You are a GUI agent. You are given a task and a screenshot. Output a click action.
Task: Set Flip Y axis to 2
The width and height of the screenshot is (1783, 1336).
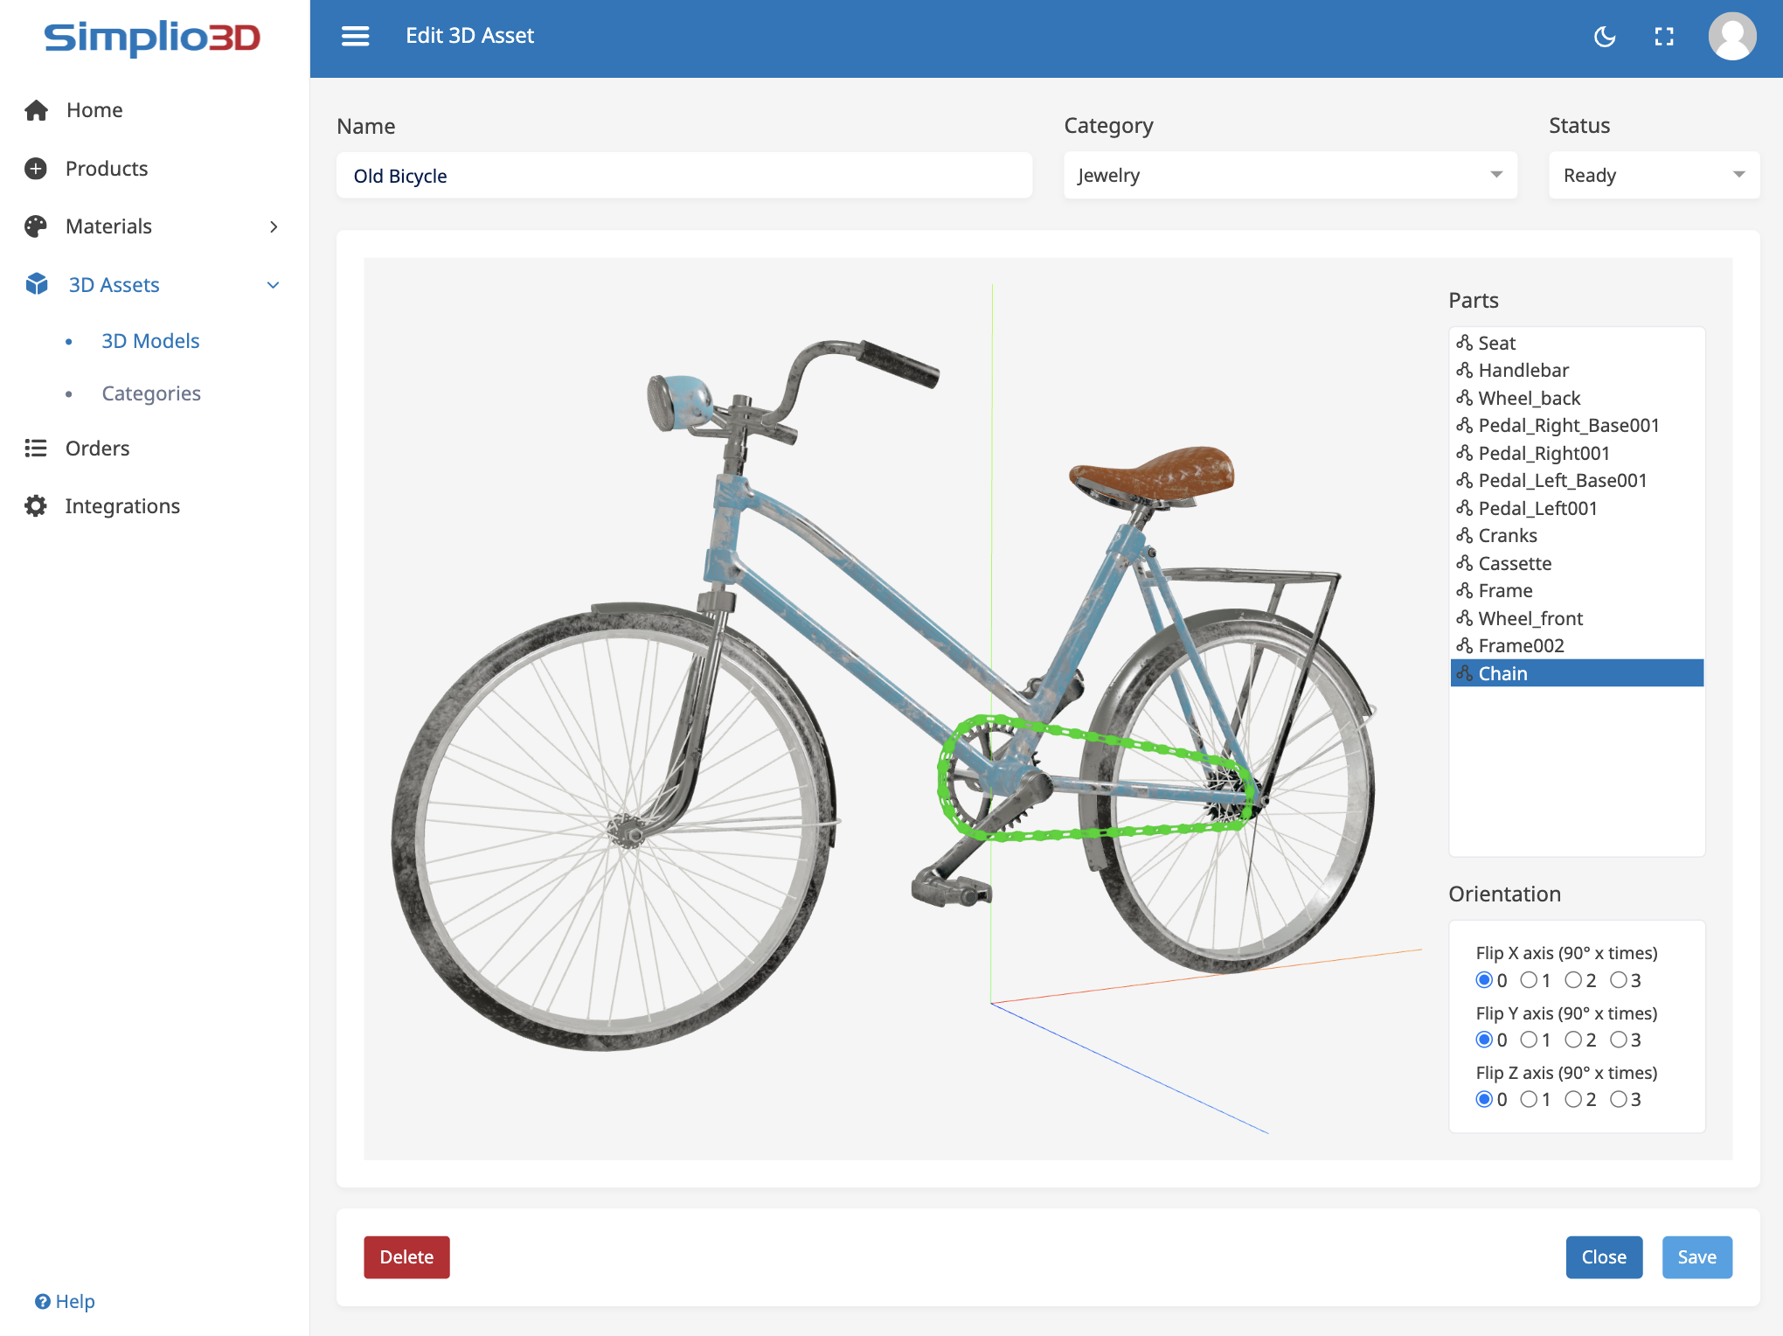(1573, 1040)
